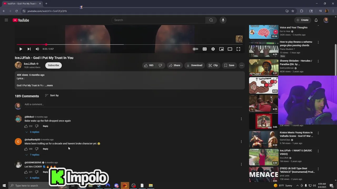Click the search magnifier button
The height and width of the screenshot is (189, 337).
tap(211, 20)
